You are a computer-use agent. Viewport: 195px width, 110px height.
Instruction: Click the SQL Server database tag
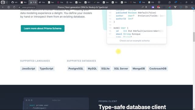[x=121, y=68]
